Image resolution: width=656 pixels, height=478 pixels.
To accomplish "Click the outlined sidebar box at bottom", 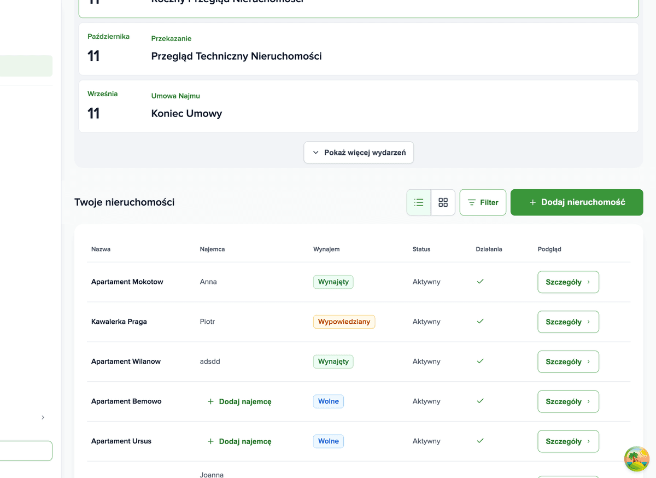I will [x=26, y=451].
